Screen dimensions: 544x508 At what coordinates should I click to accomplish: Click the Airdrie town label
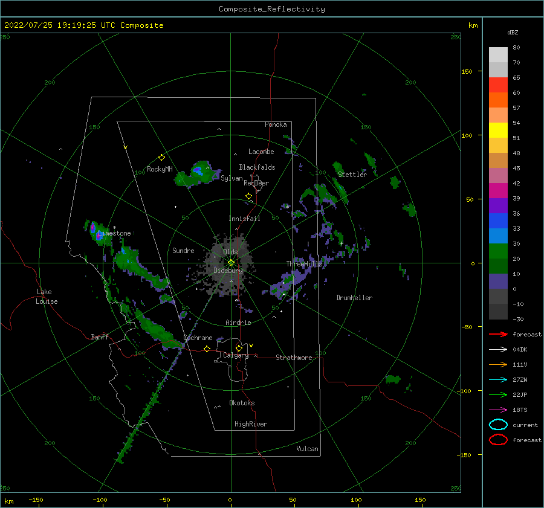coord(238,323)
